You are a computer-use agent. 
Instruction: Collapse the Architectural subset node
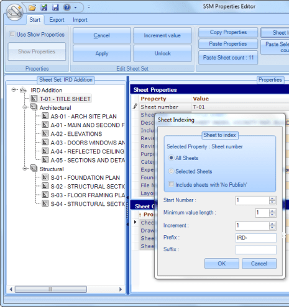[x=25, y=107]
